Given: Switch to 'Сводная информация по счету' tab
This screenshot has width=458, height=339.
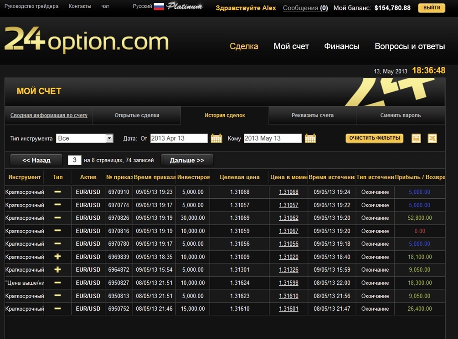Looking at the screenshot, I should (x=49, y=115).
